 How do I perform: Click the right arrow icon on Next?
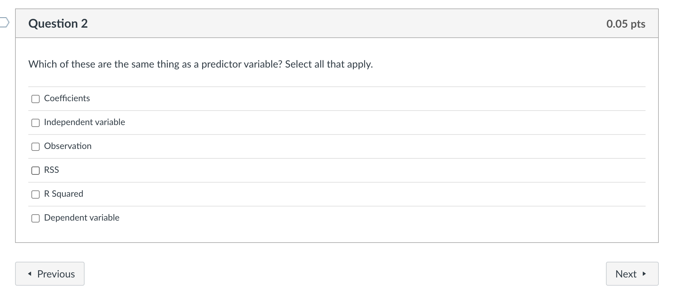(x=644, y=274)
